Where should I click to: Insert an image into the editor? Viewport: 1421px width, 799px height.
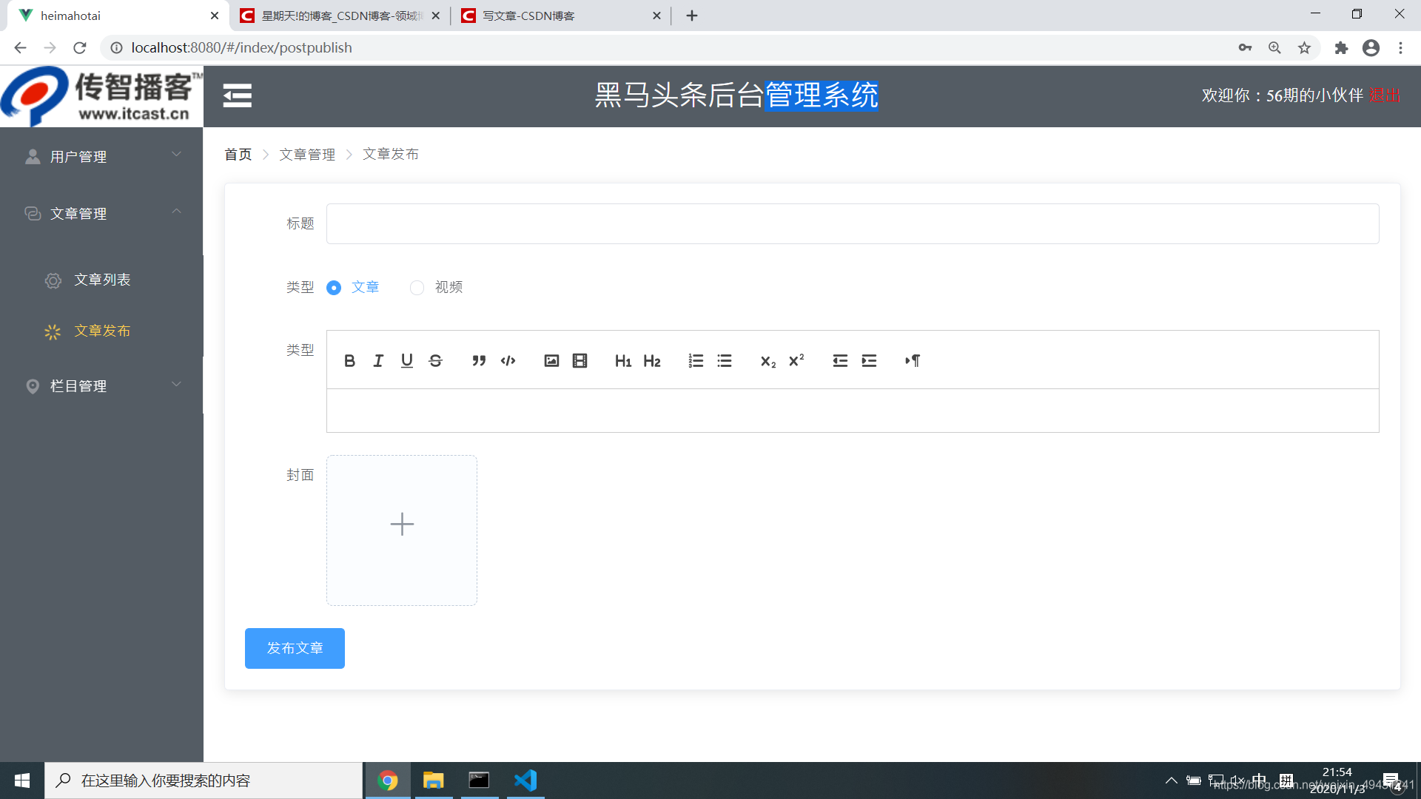[551, 360]
